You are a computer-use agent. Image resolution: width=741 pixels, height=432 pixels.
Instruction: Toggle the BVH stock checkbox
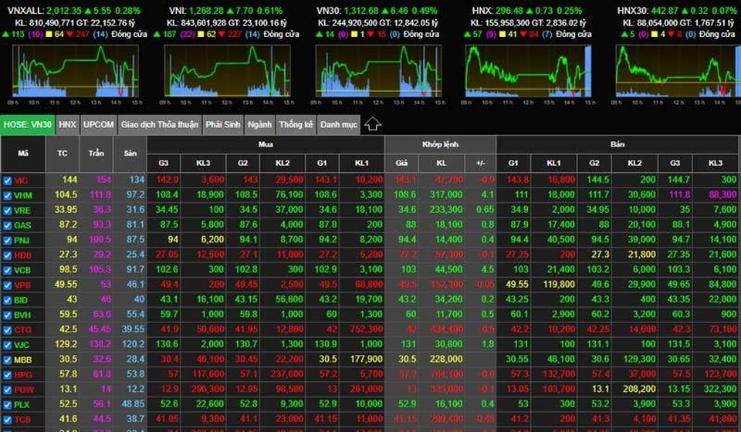tap(7, 315)
